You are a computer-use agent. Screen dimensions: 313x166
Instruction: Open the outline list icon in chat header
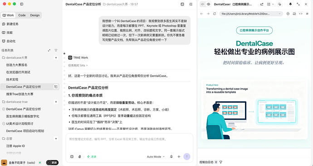pyautogui.click(x=191, y=4)
